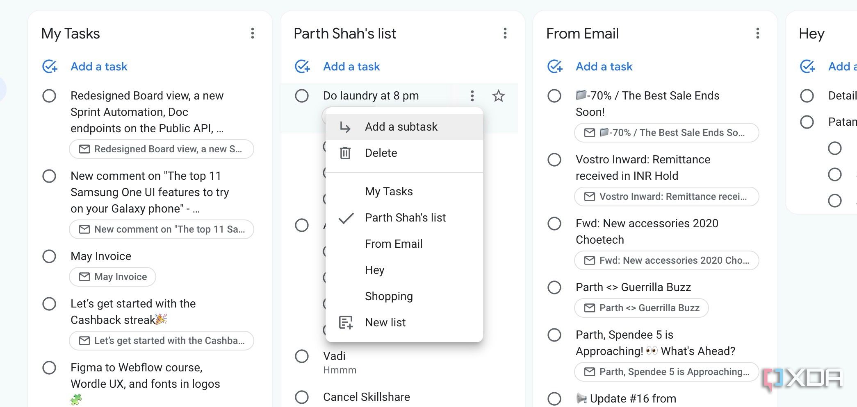Click the trash icon next to Delete

click(x=345, y=153)
